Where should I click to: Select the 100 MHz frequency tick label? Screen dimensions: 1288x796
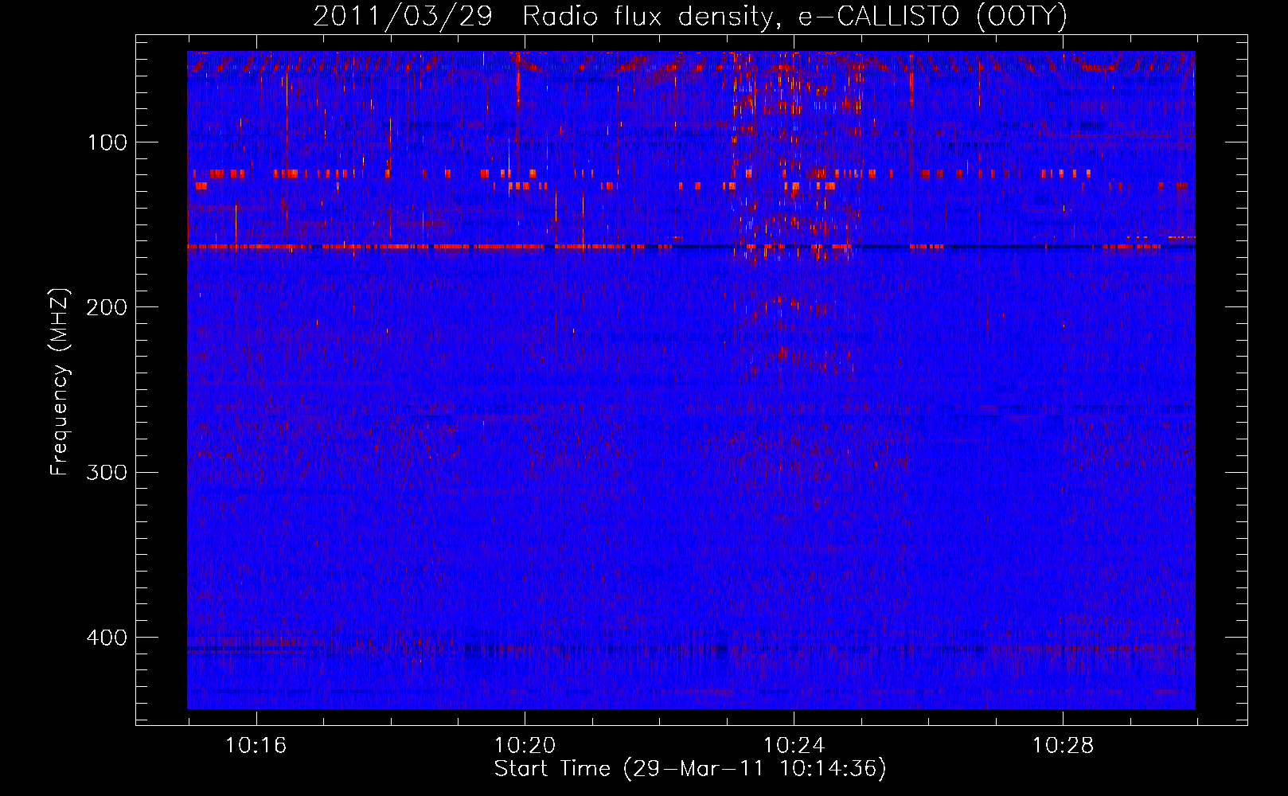pos(107,142)
